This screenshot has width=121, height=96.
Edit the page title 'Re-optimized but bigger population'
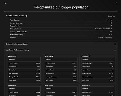(61, 7)
